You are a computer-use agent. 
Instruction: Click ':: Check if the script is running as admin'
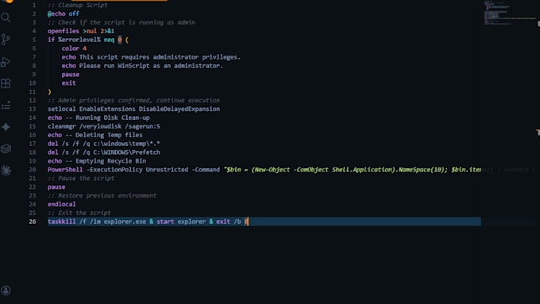121,22
